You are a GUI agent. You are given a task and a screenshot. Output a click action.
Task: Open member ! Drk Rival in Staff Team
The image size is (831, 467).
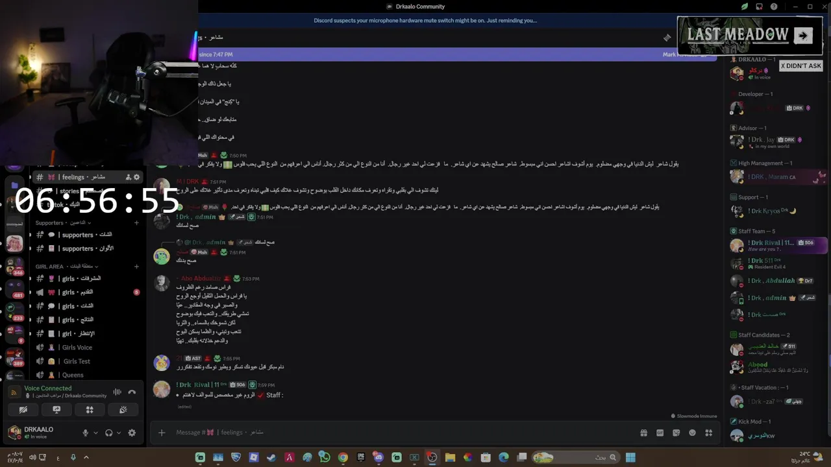(777, 245)
